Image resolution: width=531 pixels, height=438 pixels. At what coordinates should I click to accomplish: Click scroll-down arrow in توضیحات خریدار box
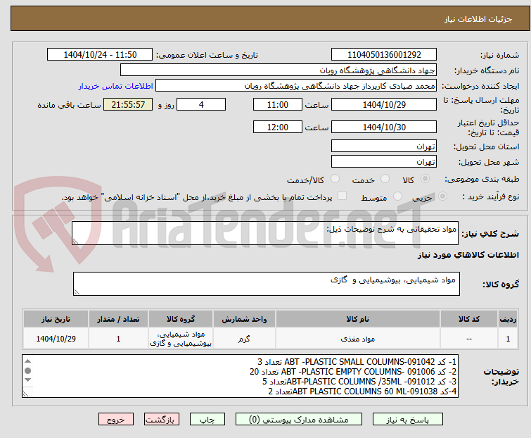(28, 380)
